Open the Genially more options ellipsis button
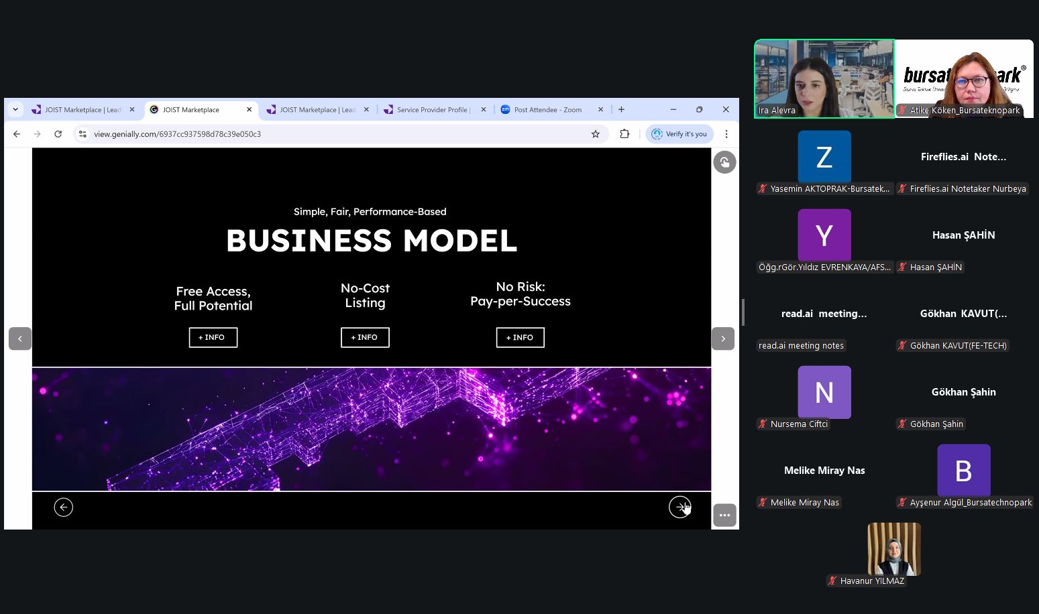 pos(724,515)
